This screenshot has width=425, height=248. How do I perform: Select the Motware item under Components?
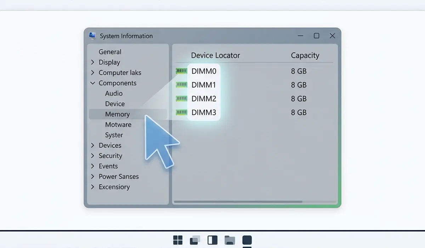coord(118,125)
